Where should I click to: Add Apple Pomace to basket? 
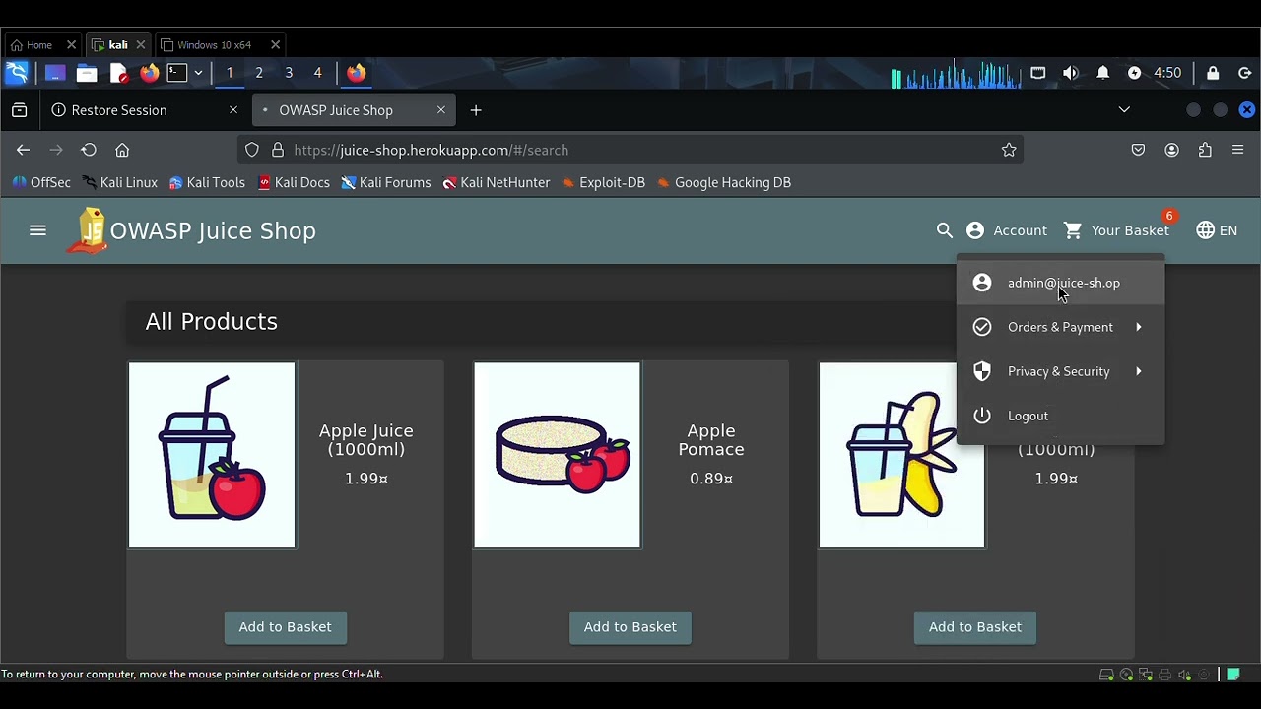coord(630,627)
